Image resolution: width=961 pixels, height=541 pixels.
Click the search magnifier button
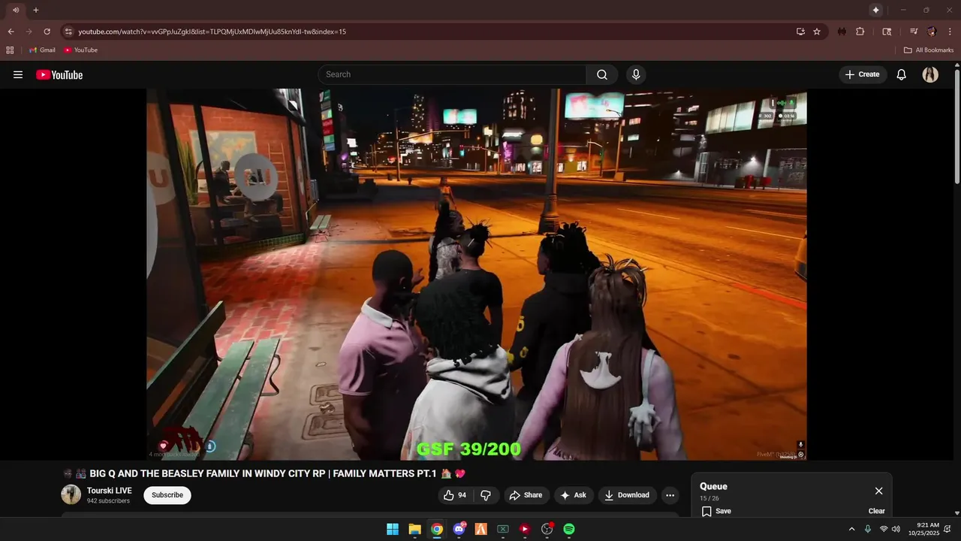click(602, 74)
